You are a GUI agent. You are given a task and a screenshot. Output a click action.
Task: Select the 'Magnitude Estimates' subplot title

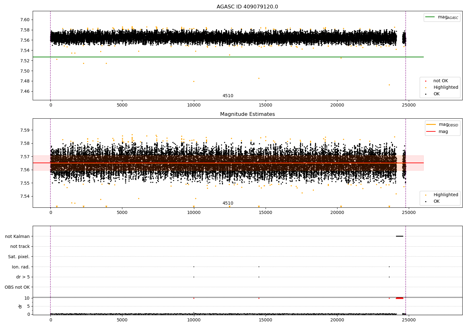247,114
